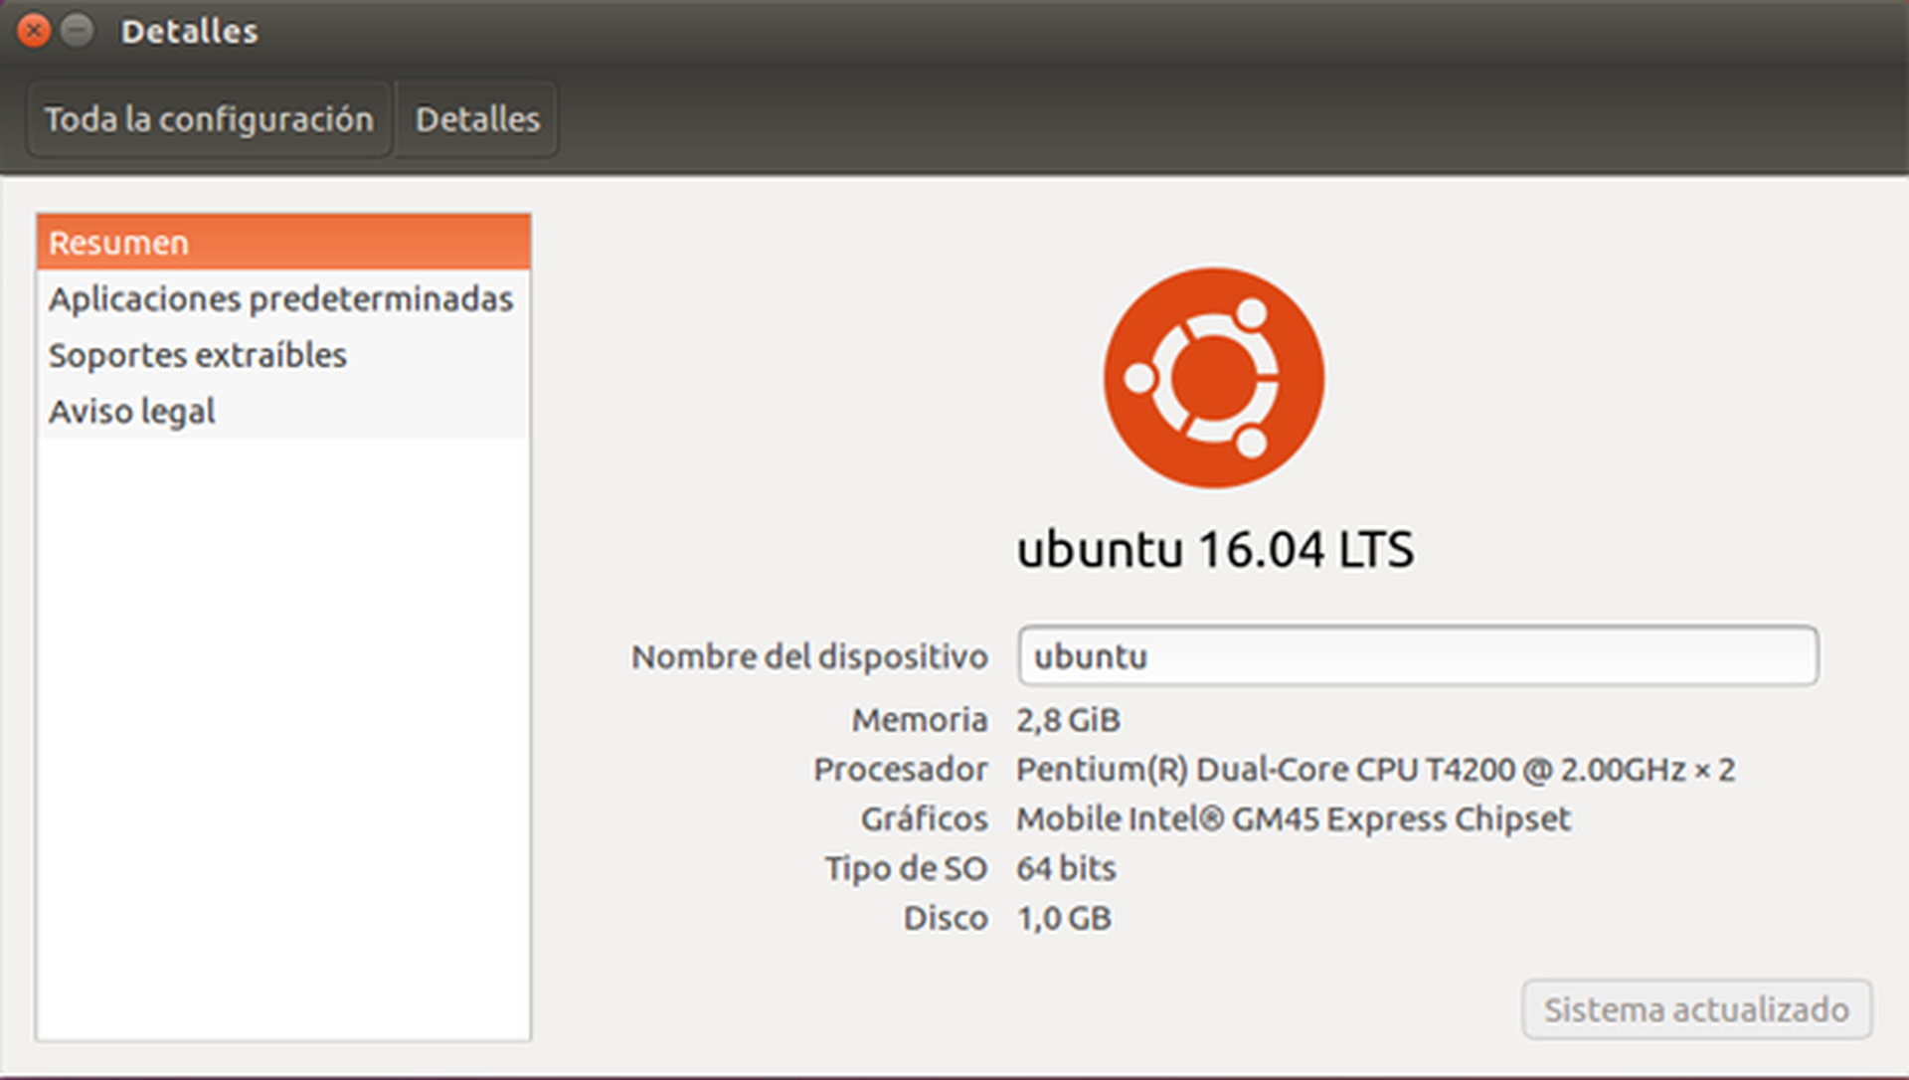Click the Detalles breadcrumb button

click(x=476, y=118)
